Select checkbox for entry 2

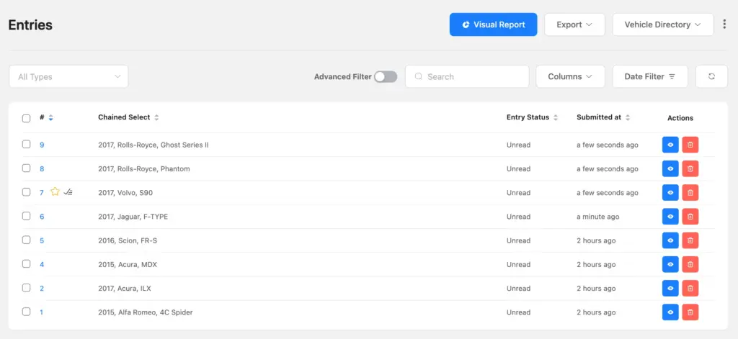(x=27, y=288)
